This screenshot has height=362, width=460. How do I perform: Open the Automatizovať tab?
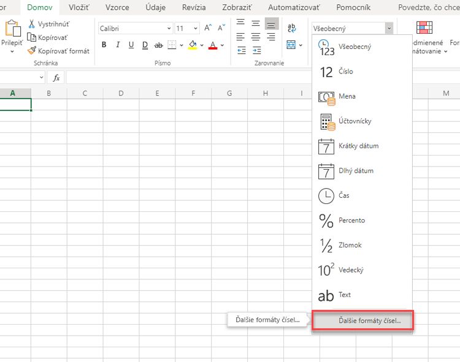(294, 7)
